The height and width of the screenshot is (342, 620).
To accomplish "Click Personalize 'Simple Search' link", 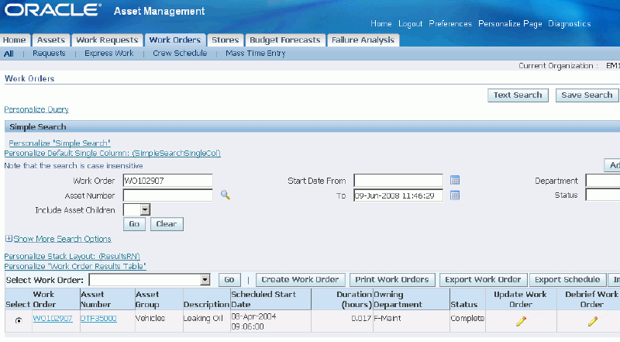I will (60, 143).
